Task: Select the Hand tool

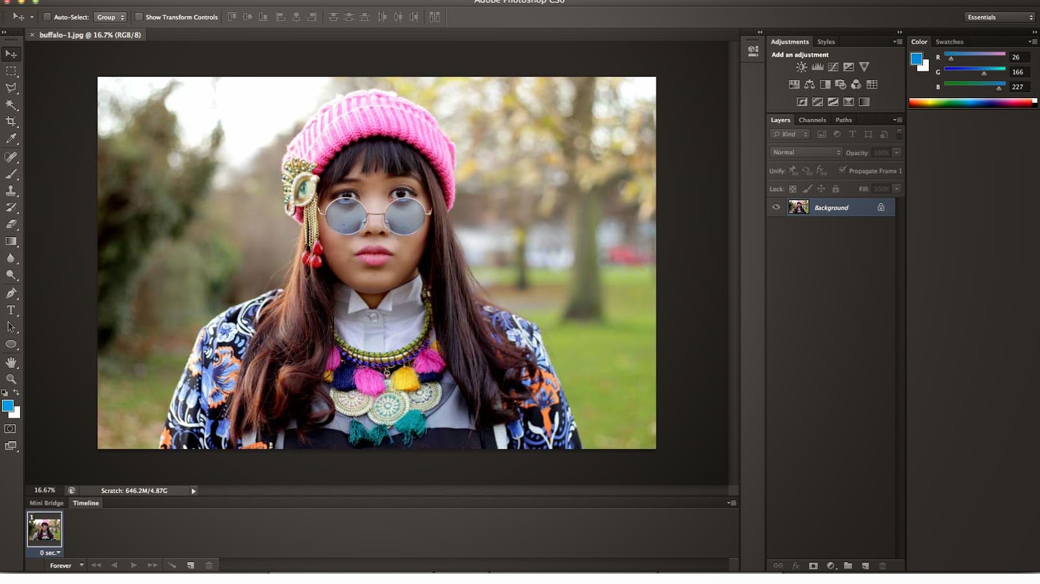Action: click(x=11, y=362)
